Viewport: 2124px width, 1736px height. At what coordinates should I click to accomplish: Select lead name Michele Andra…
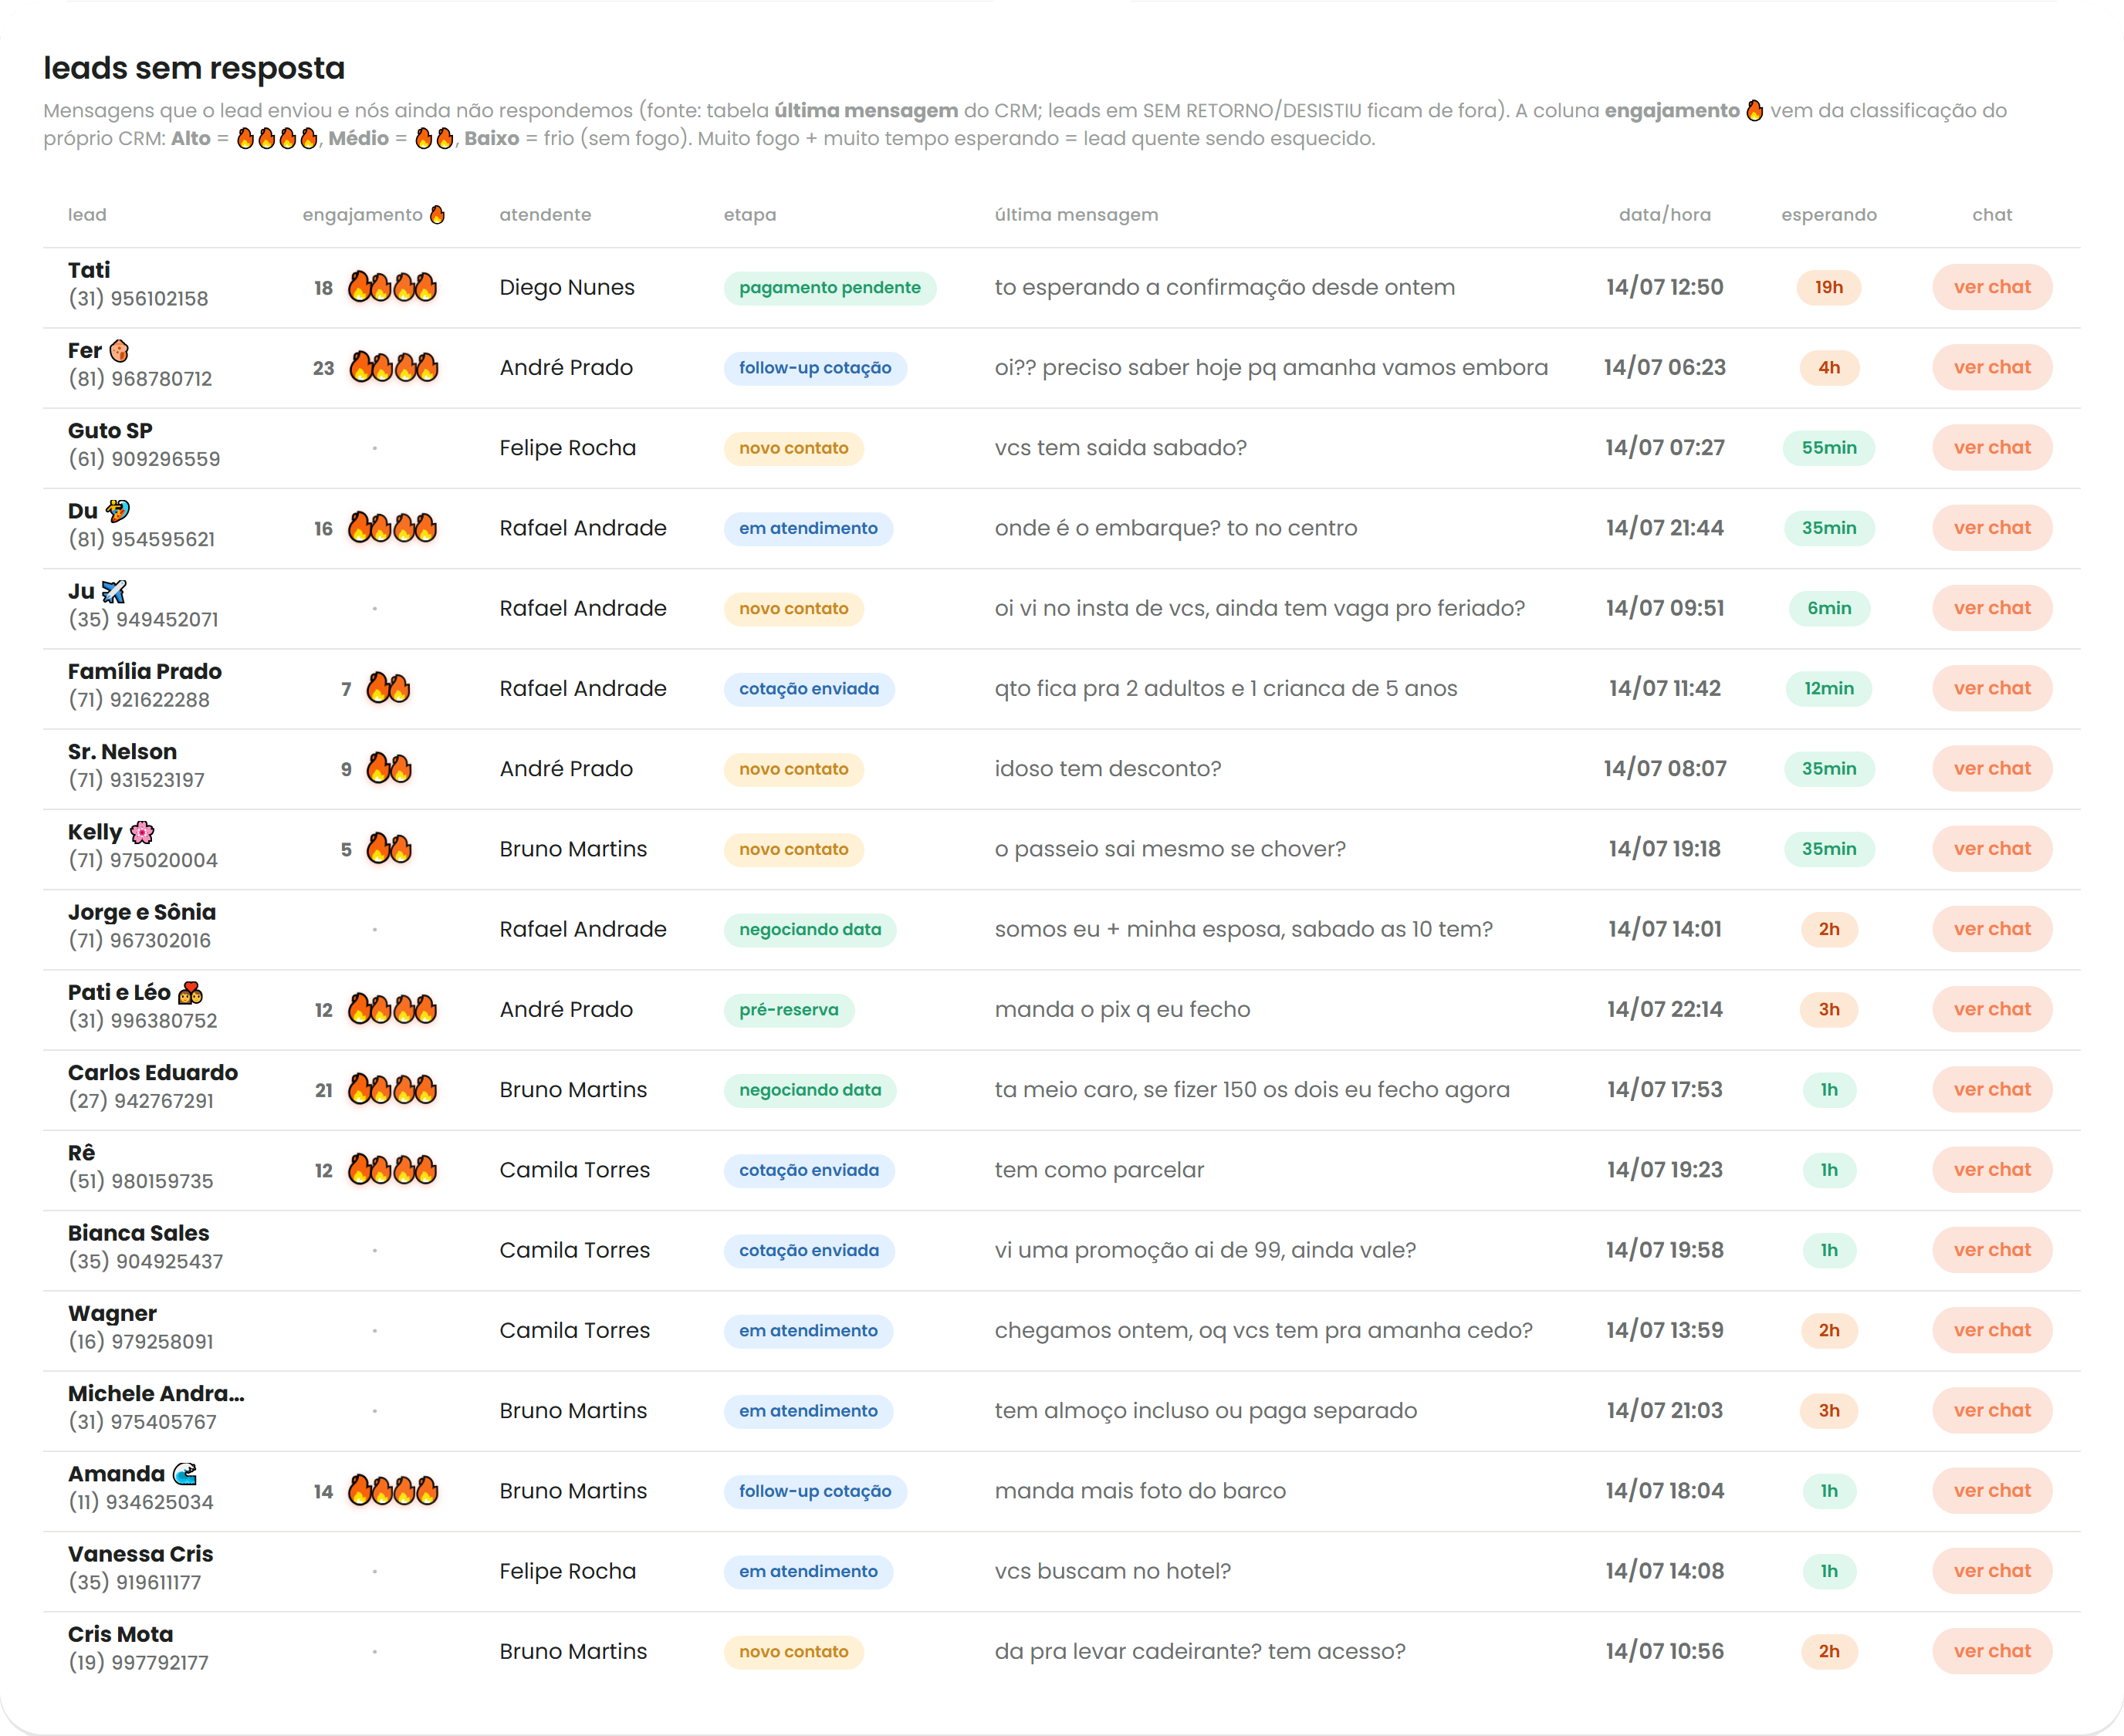[x=155, y=1394]
